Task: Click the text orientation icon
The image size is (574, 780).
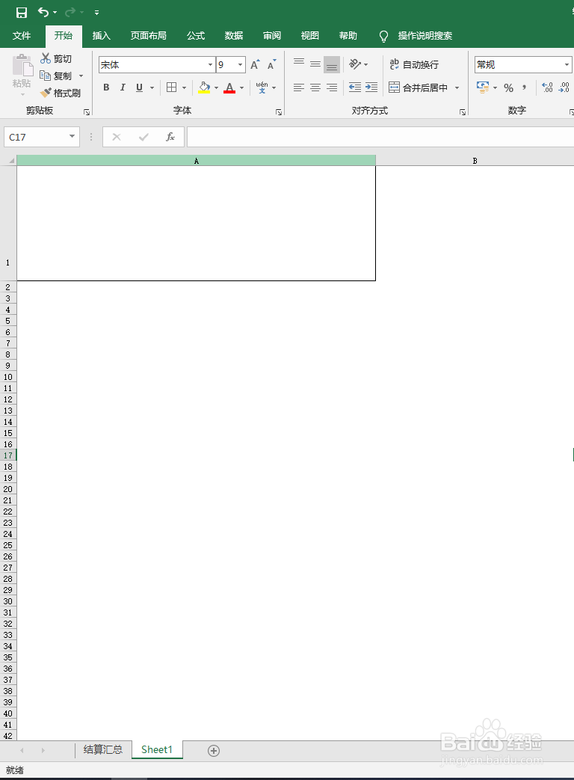Action: [355, 64]
